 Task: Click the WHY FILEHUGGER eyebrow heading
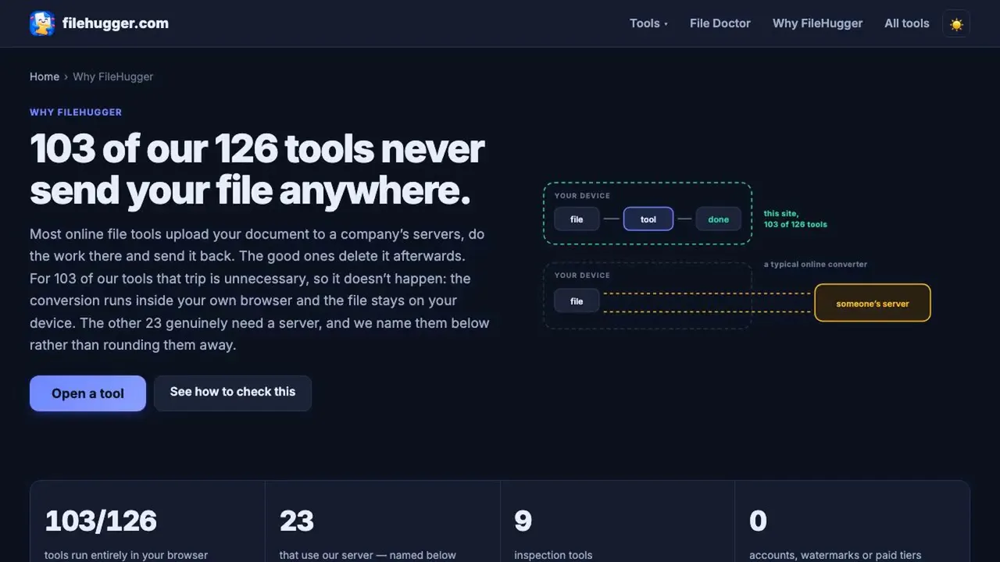(76, 112)
